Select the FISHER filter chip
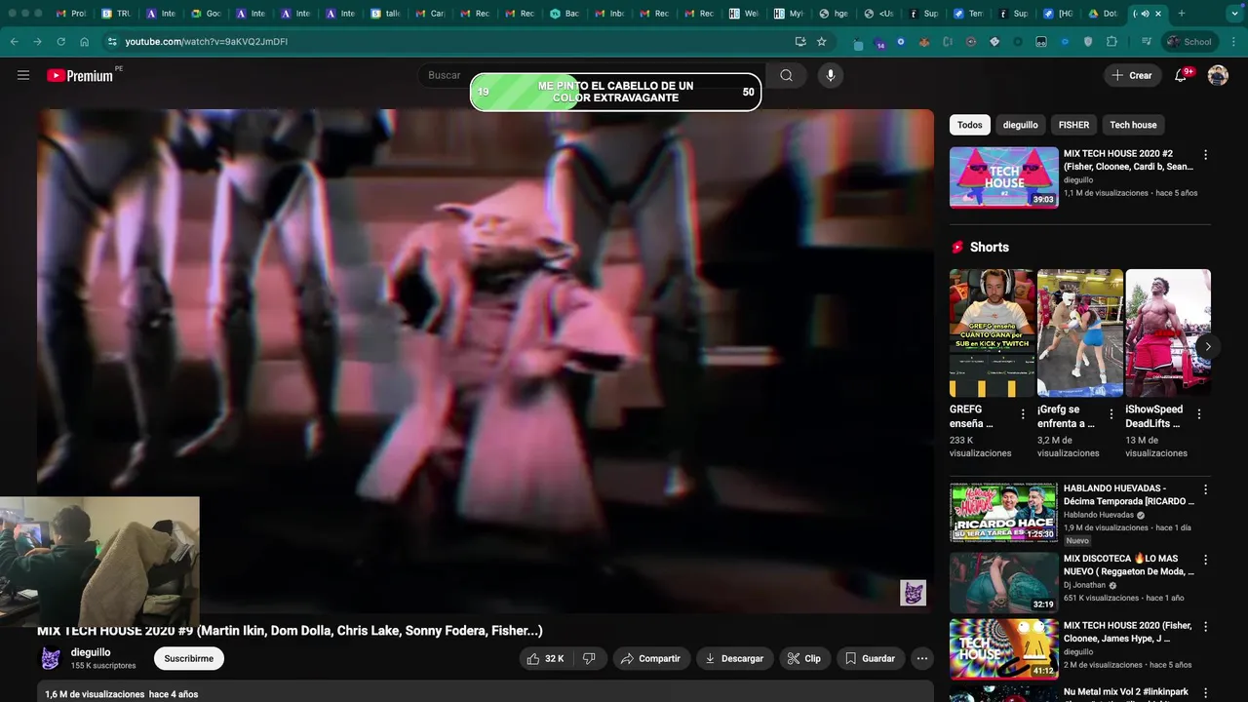1248x702 pixels. coord(1073,125)
